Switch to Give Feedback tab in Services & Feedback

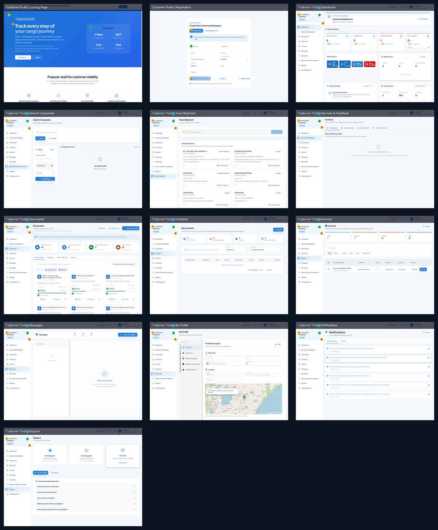(x=348, y=128)
